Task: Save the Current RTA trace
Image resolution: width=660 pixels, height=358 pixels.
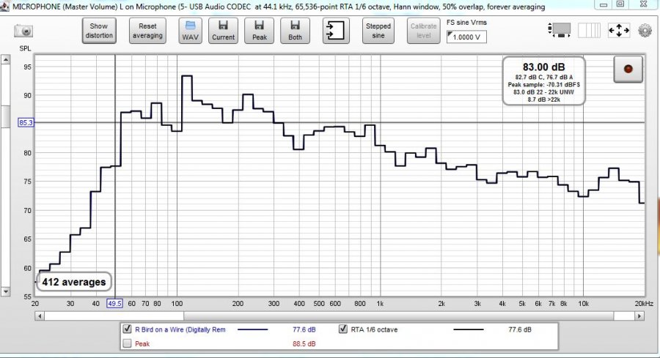Action: pyautogui.click(x=223, y=31)
